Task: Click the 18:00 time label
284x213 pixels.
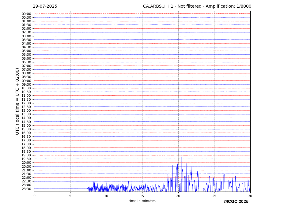Action: (x=26, y=148)
